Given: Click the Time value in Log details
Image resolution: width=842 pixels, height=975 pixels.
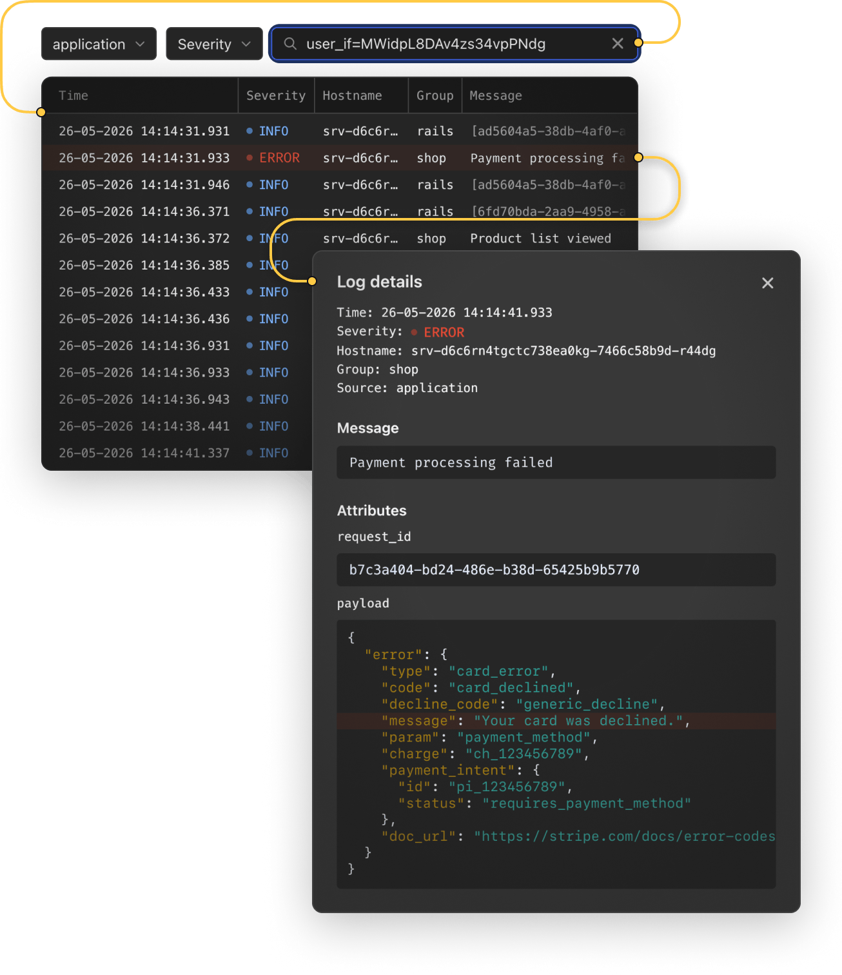Looking at the screenshot, I should click(467, 313).
